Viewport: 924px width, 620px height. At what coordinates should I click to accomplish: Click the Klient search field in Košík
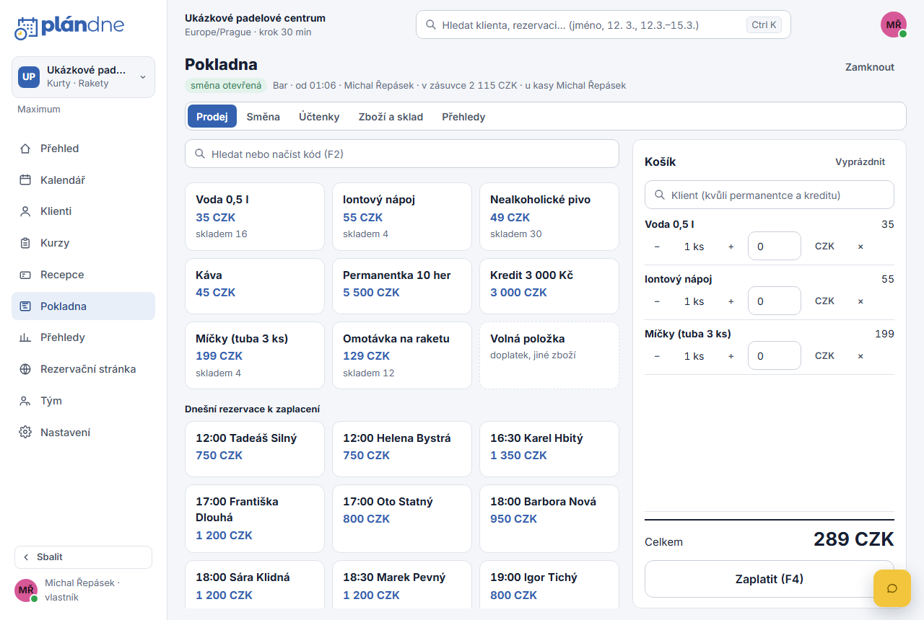coord(770,195)
